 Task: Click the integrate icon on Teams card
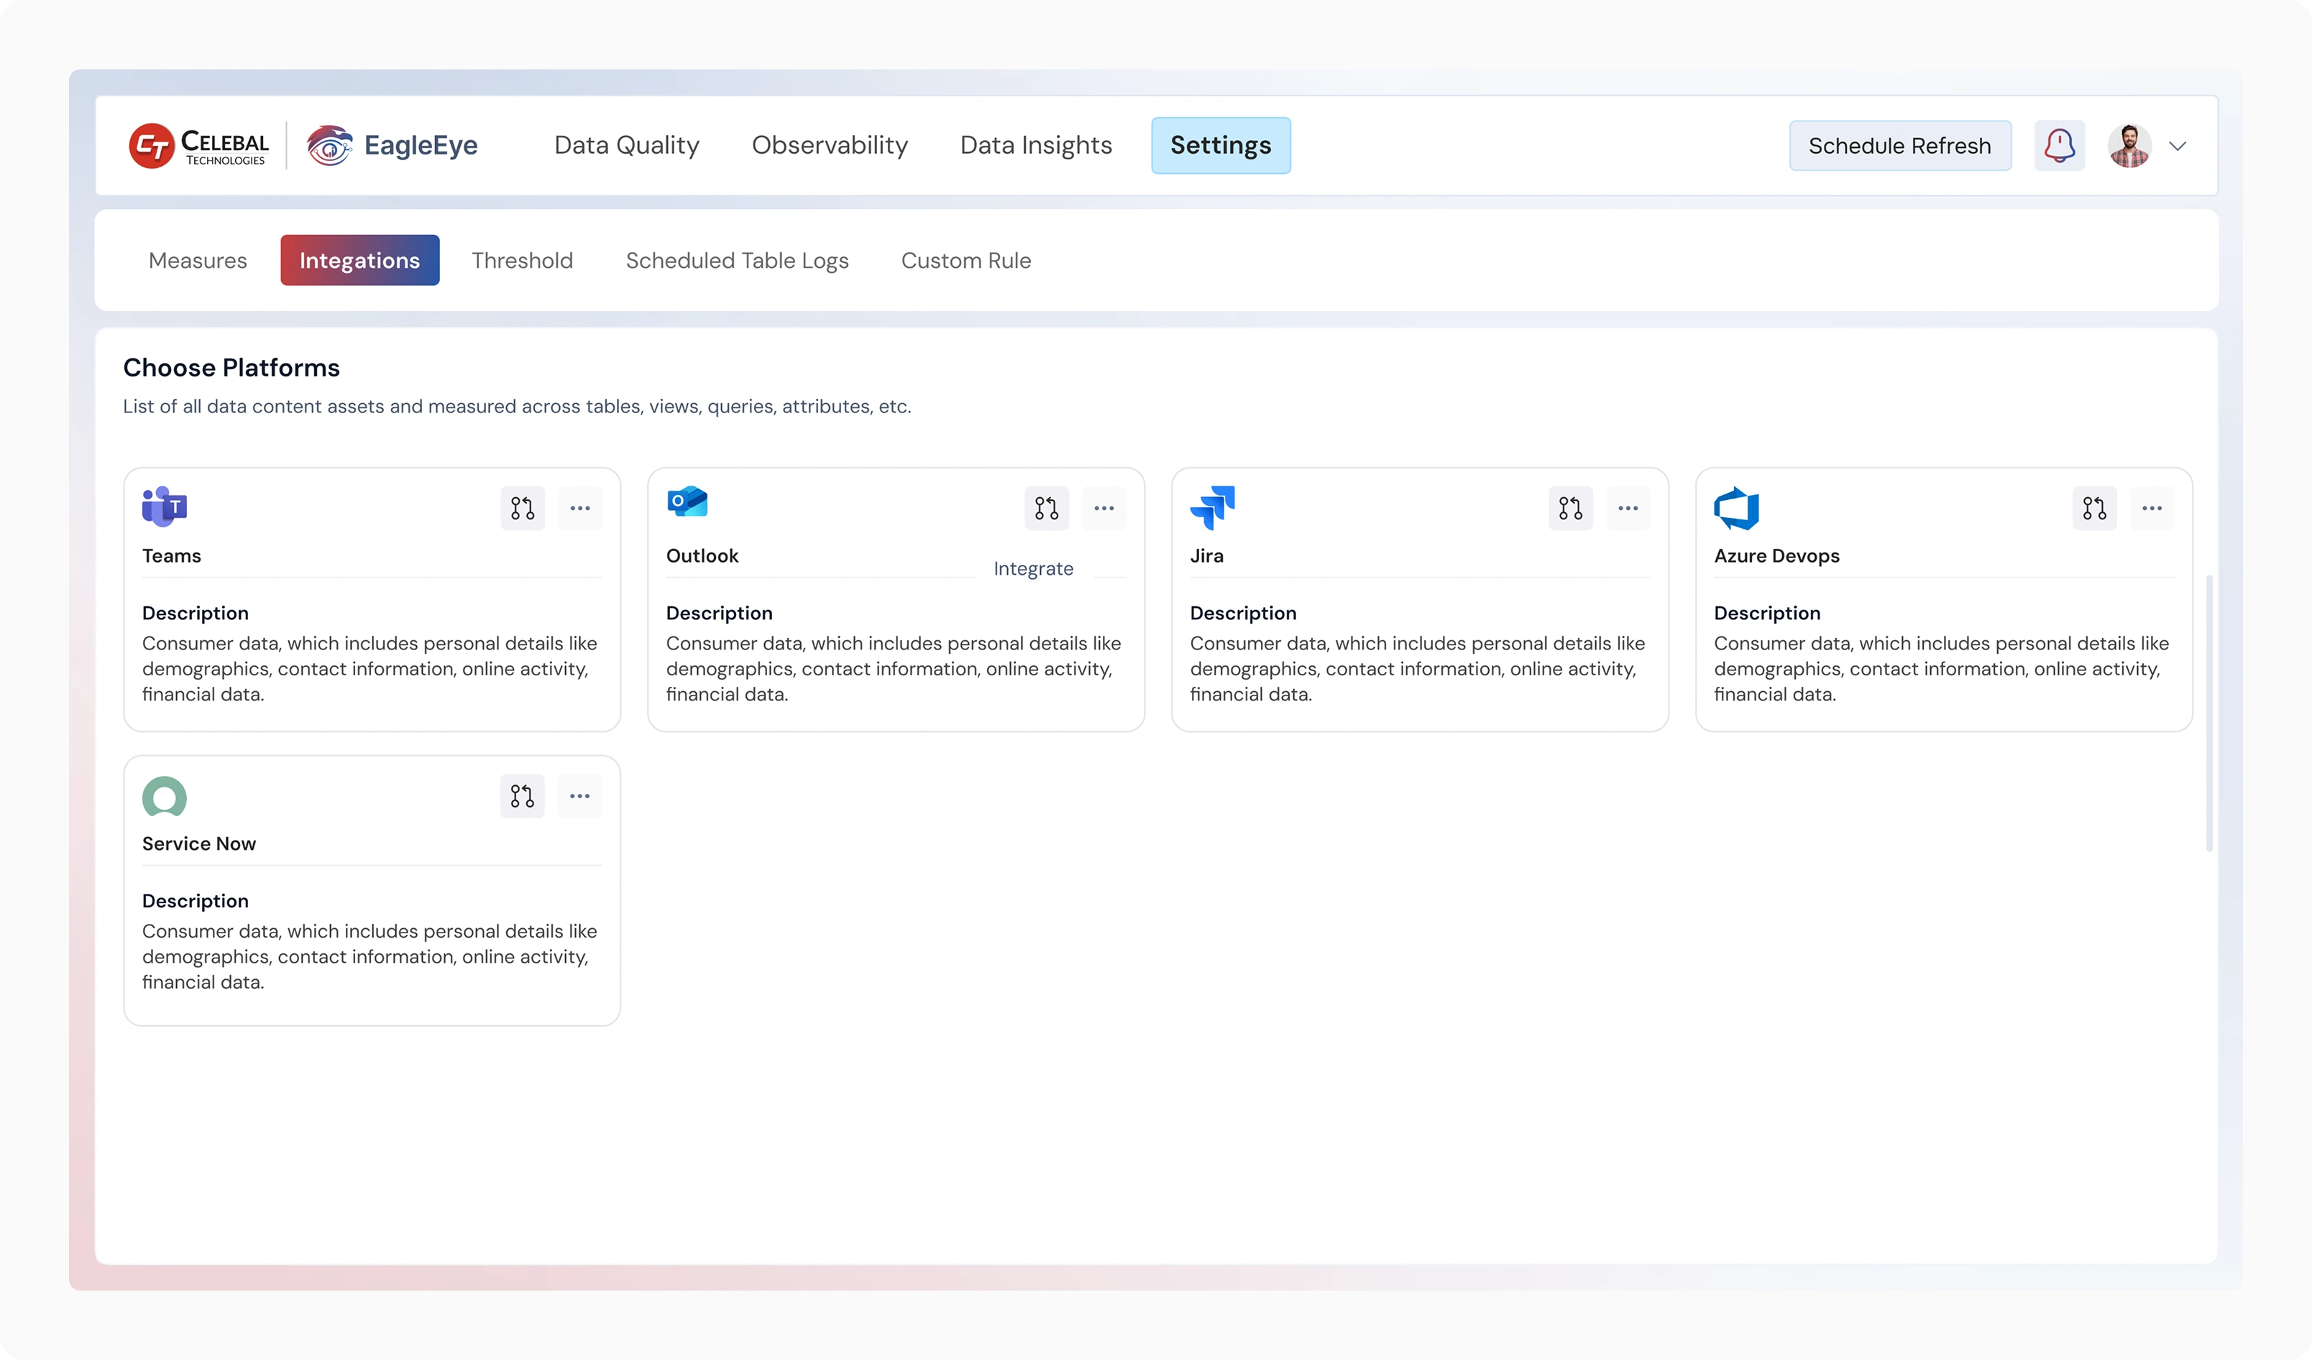point(522,508)
